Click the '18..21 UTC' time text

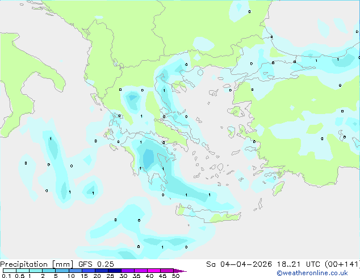pos(298,264)
